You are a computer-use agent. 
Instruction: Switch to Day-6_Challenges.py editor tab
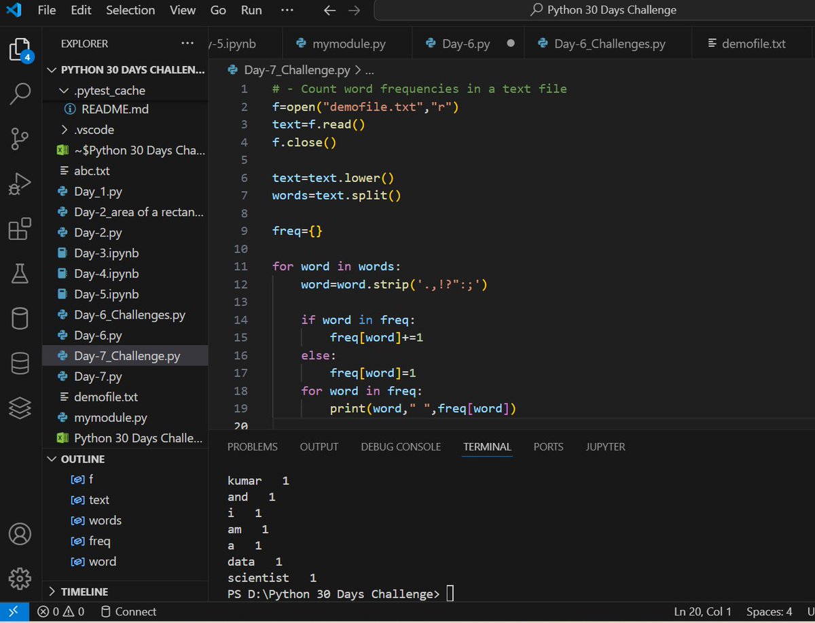609,43
